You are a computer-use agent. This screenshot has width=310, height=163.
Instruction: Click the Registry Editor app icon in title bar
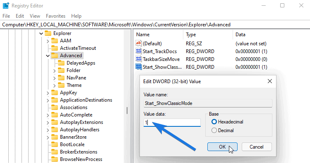[x=6, y=5]
